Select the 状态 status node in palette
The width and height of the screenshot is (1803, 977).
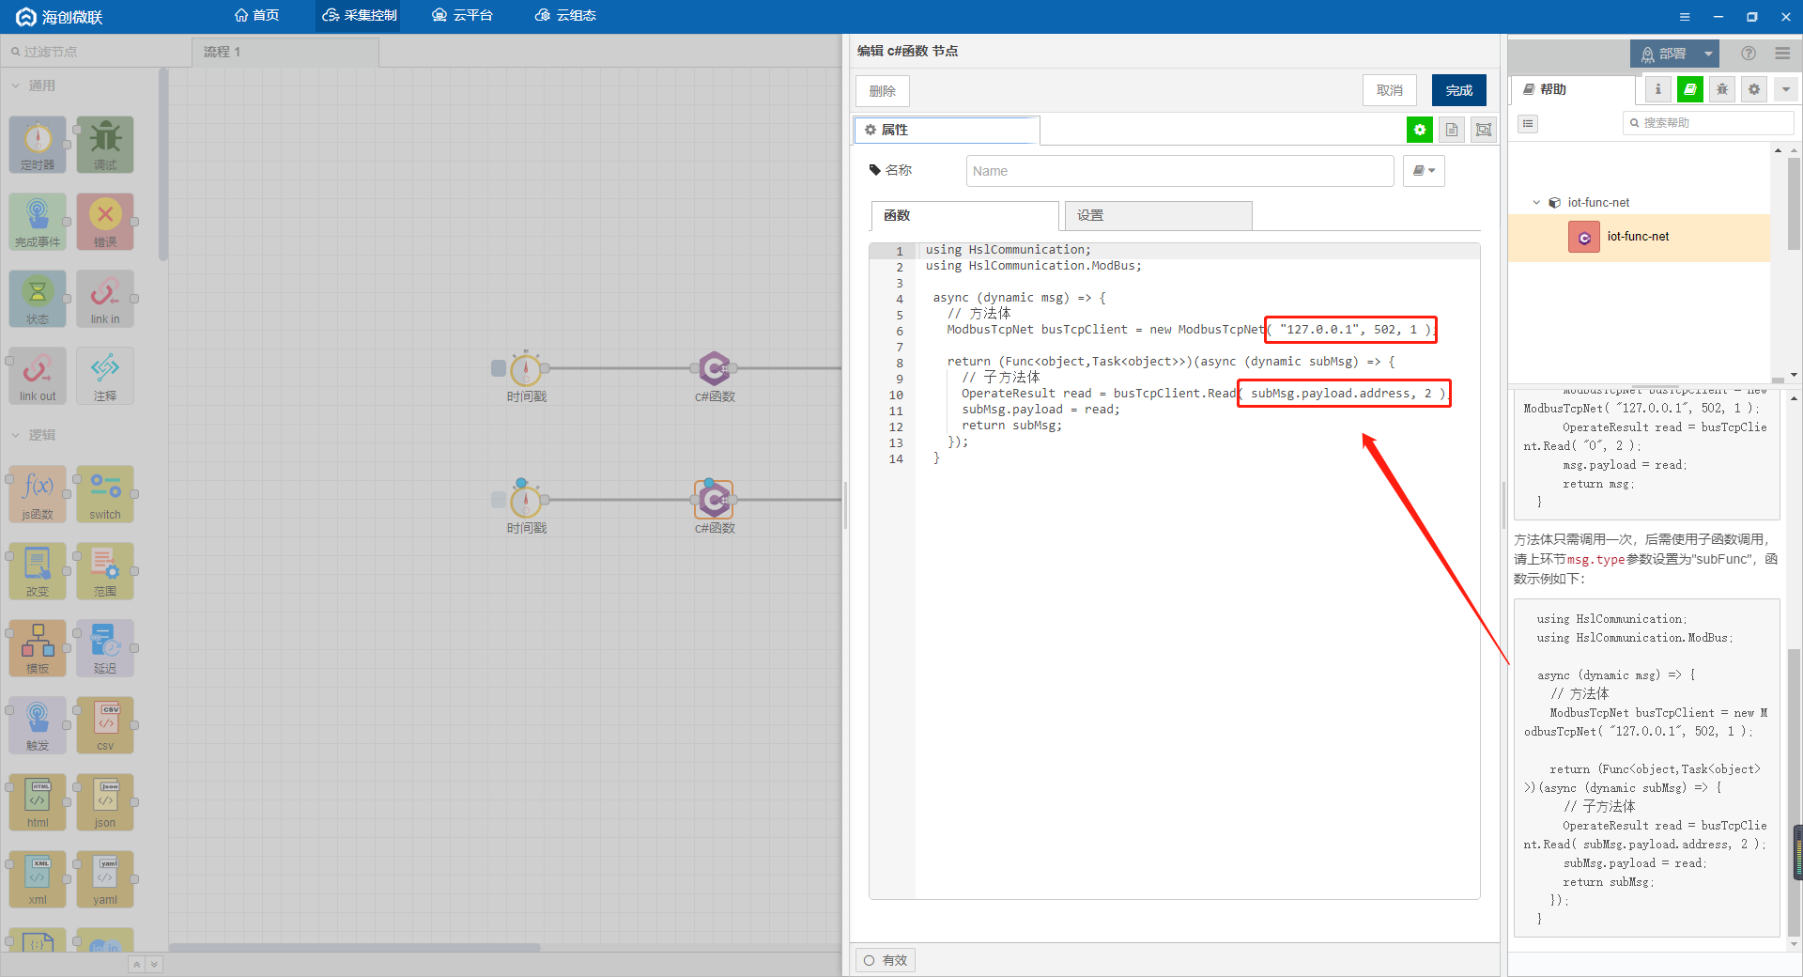point(38,299)
